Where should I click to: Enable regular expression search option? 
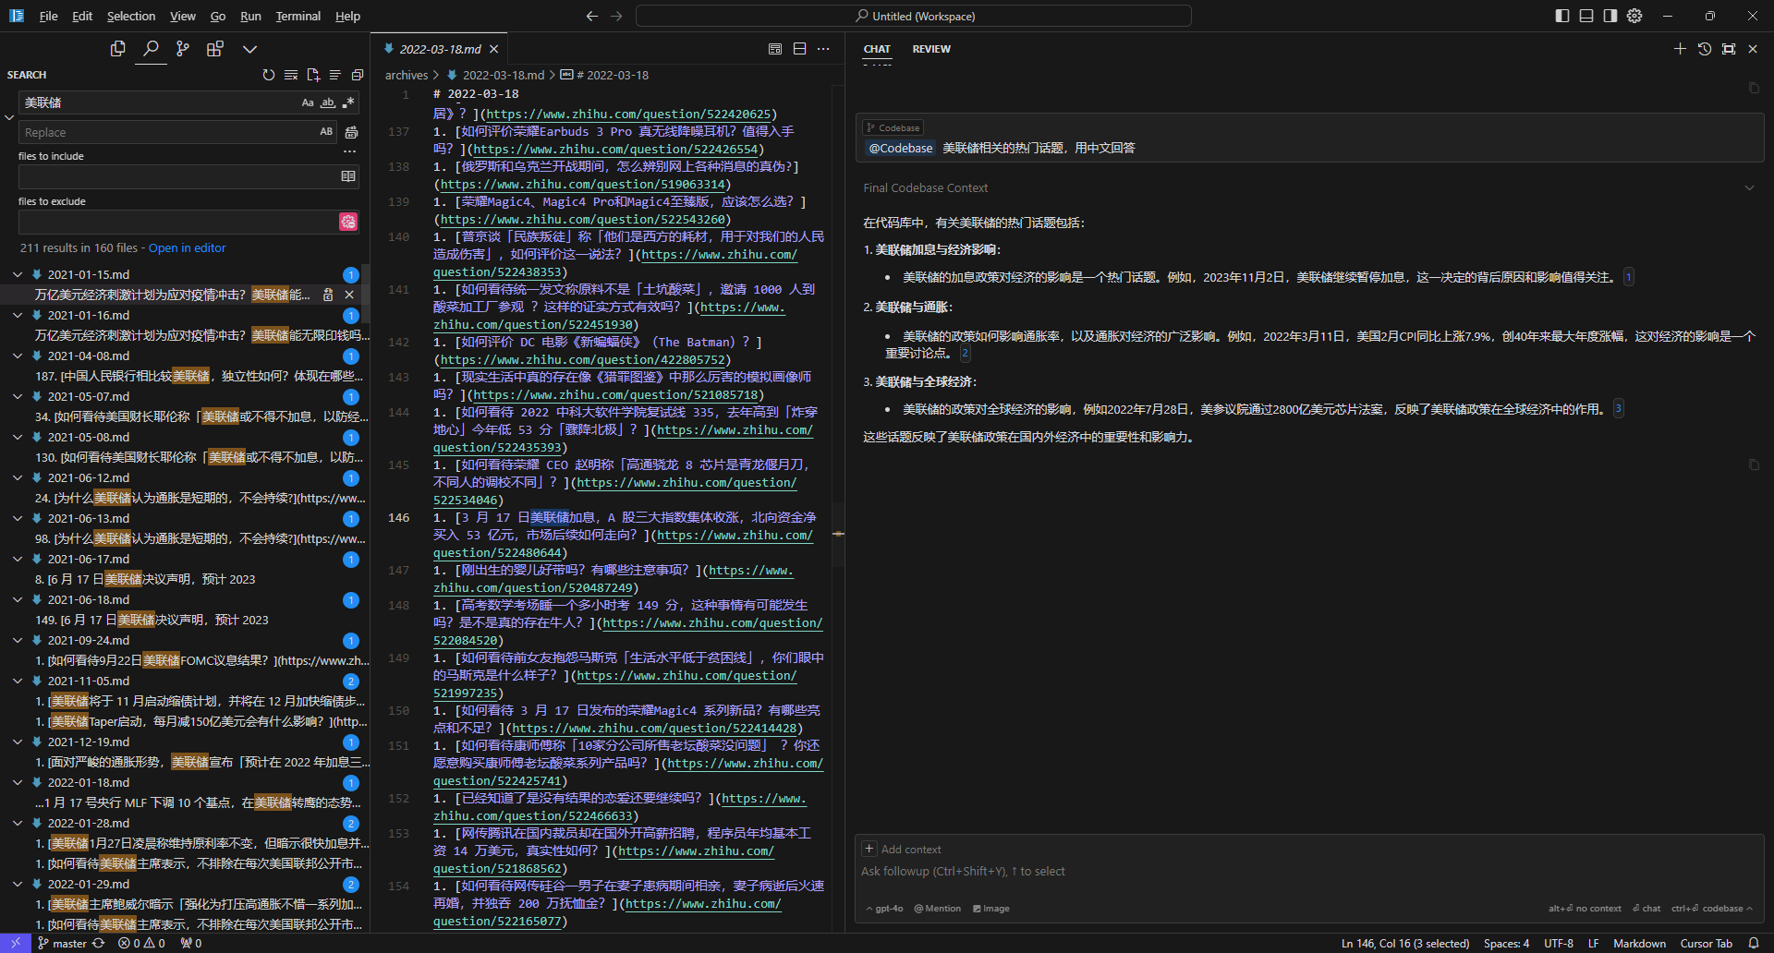348,103
